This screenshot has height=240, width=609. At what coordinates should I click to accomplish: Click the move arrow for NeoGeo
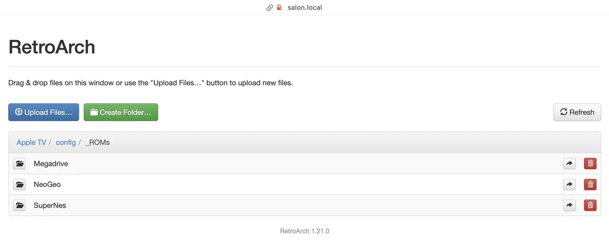tap(569, 185)
